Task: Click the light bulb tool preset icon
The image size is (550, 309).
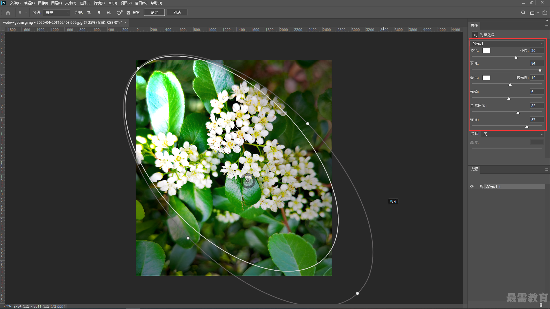Action: click(x=20, y=13)
